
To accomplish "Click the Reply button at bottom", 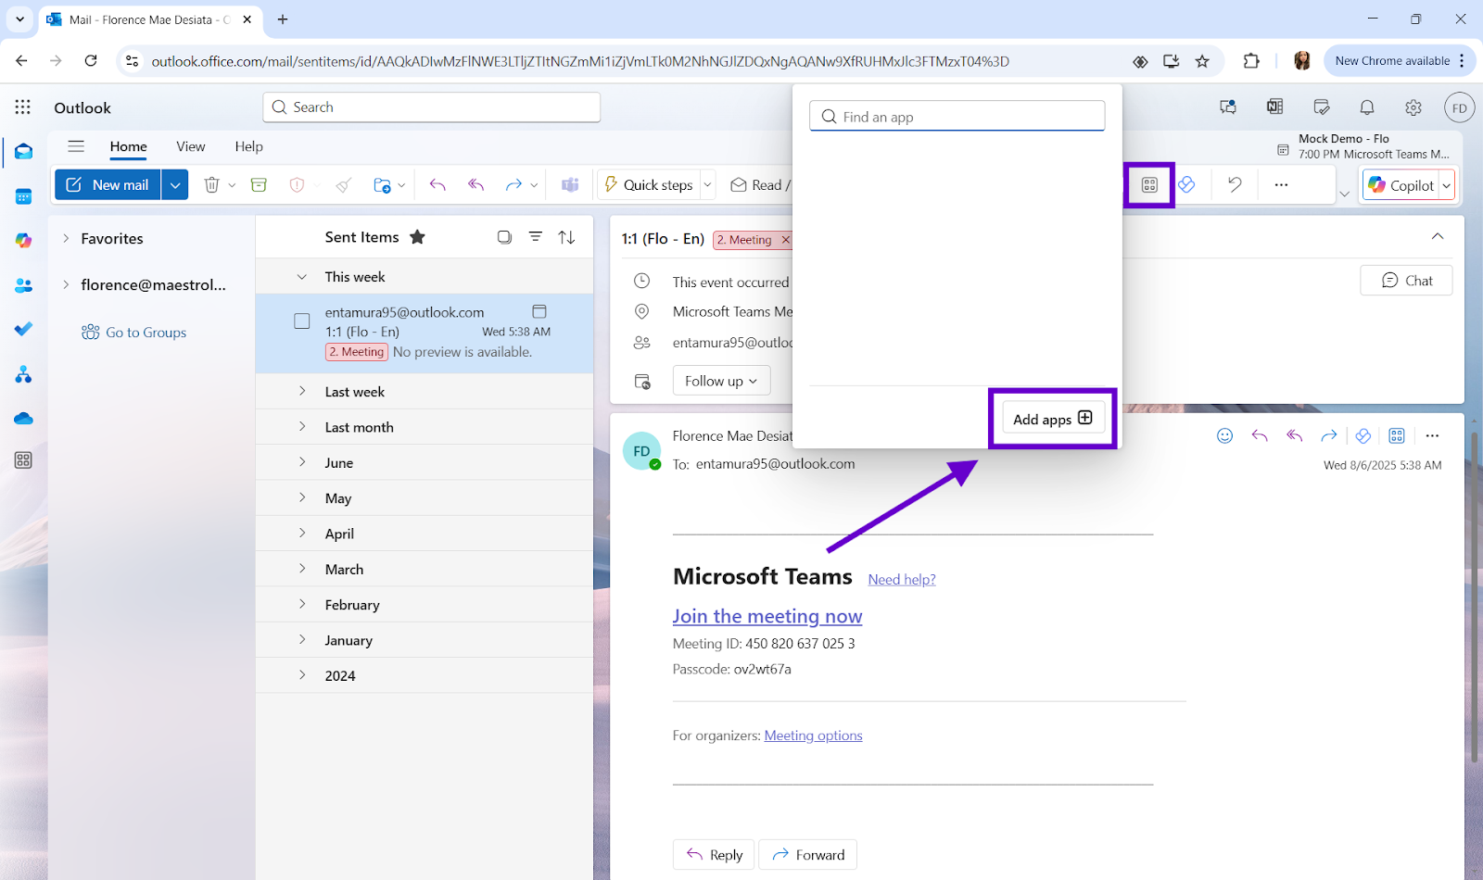I will click(714, 855).
